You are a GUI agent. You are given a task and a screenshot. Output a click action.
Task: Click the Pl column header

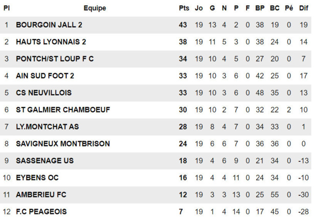click(x=7, y=8)
